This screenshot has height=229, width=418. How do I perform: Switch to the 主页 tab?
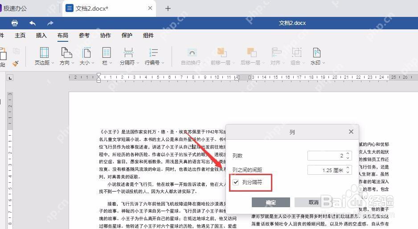20,36
